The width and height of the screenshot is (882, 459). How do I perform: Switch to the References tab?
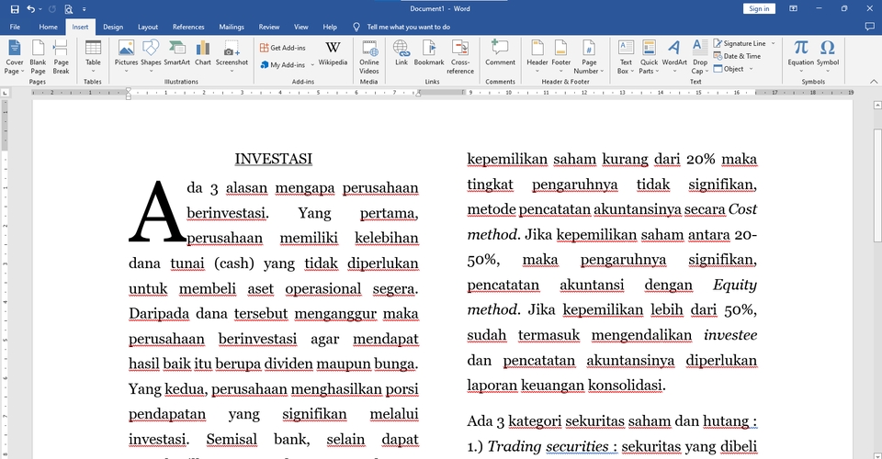188,27
